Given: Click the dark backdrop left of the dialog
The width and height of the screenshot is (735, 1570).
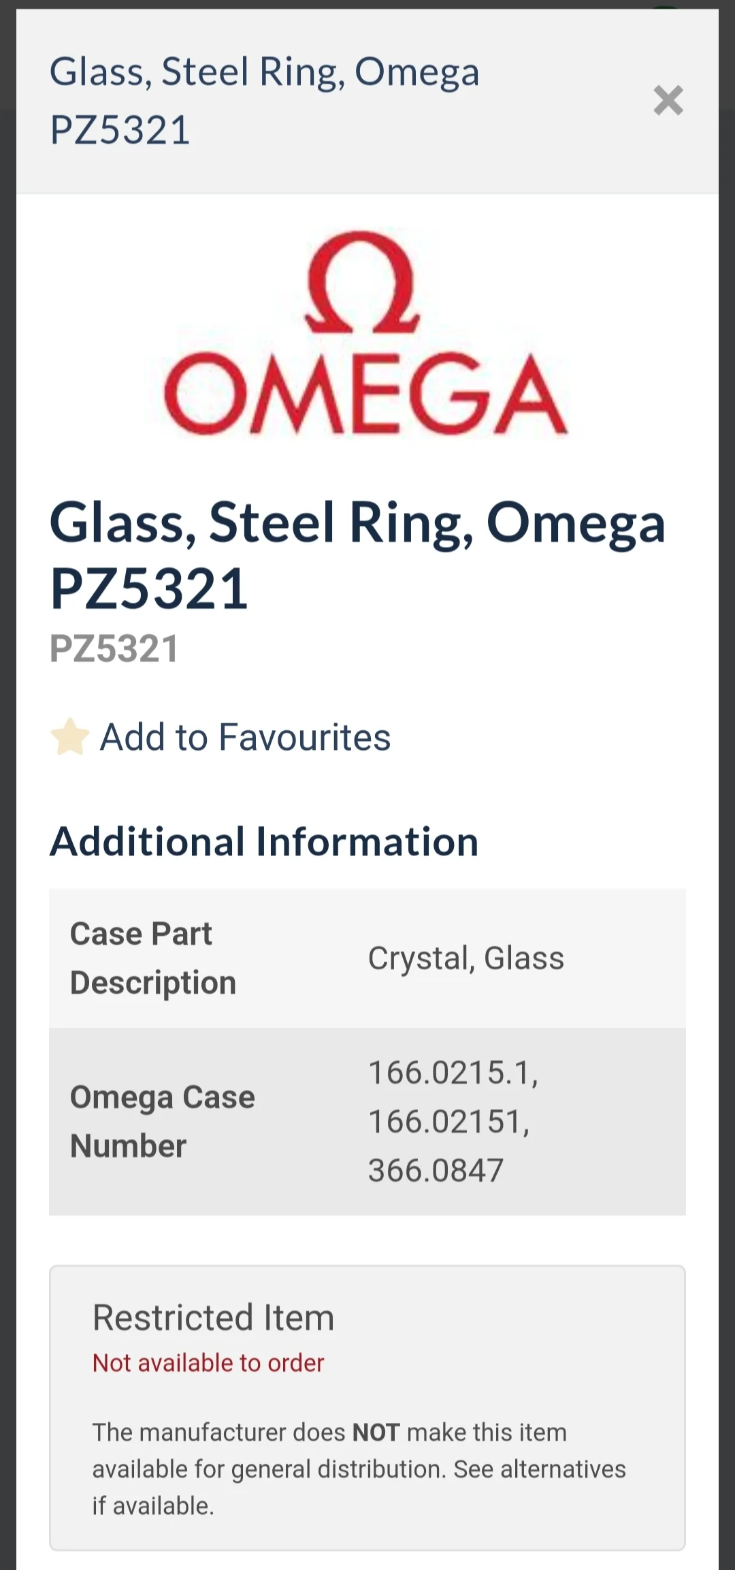Looking at the screenshot, I should click(7, 817).
